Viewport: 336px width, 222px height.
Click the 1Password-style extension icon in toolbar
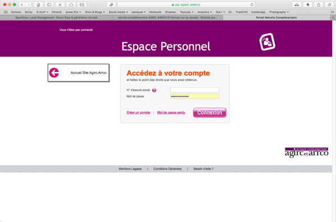point(297,4)
